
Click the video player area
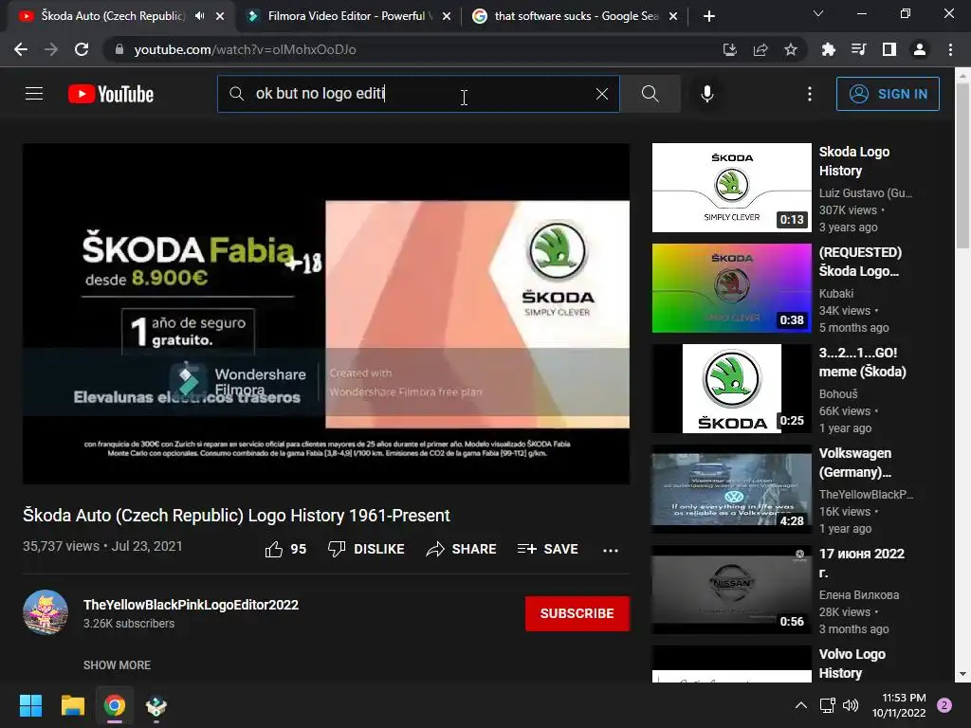click(326, 314)
